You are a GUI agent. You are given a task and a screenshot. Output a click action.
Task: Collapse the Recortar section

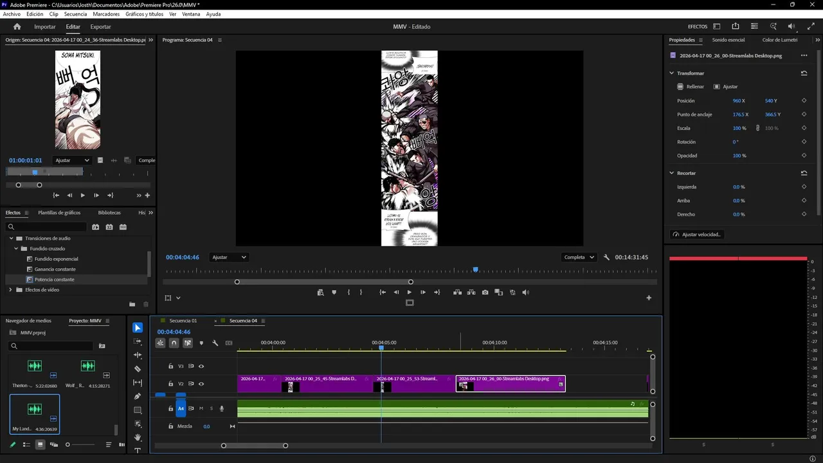(672, 173)
